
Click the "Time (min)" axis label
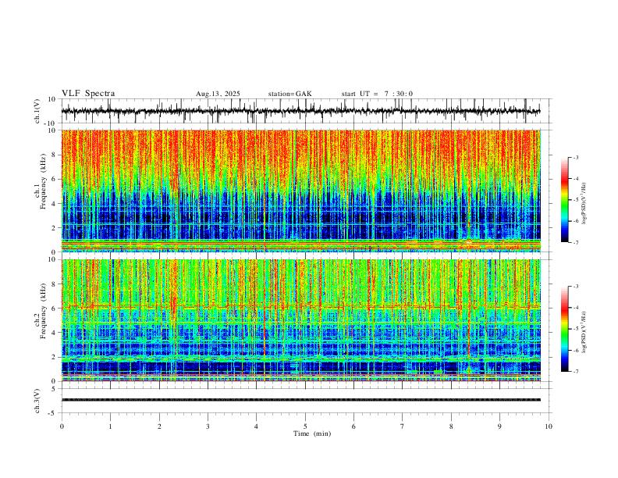(x=312, y=433)
